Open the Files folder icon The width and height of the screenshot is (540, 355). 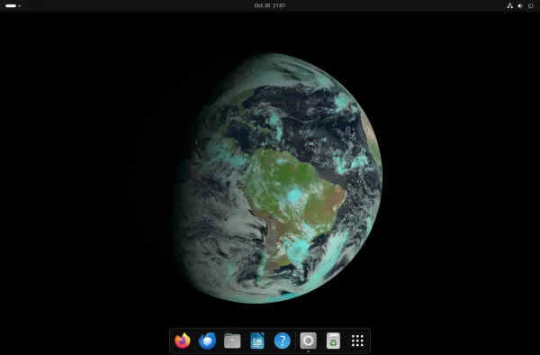tap(232, 341)
